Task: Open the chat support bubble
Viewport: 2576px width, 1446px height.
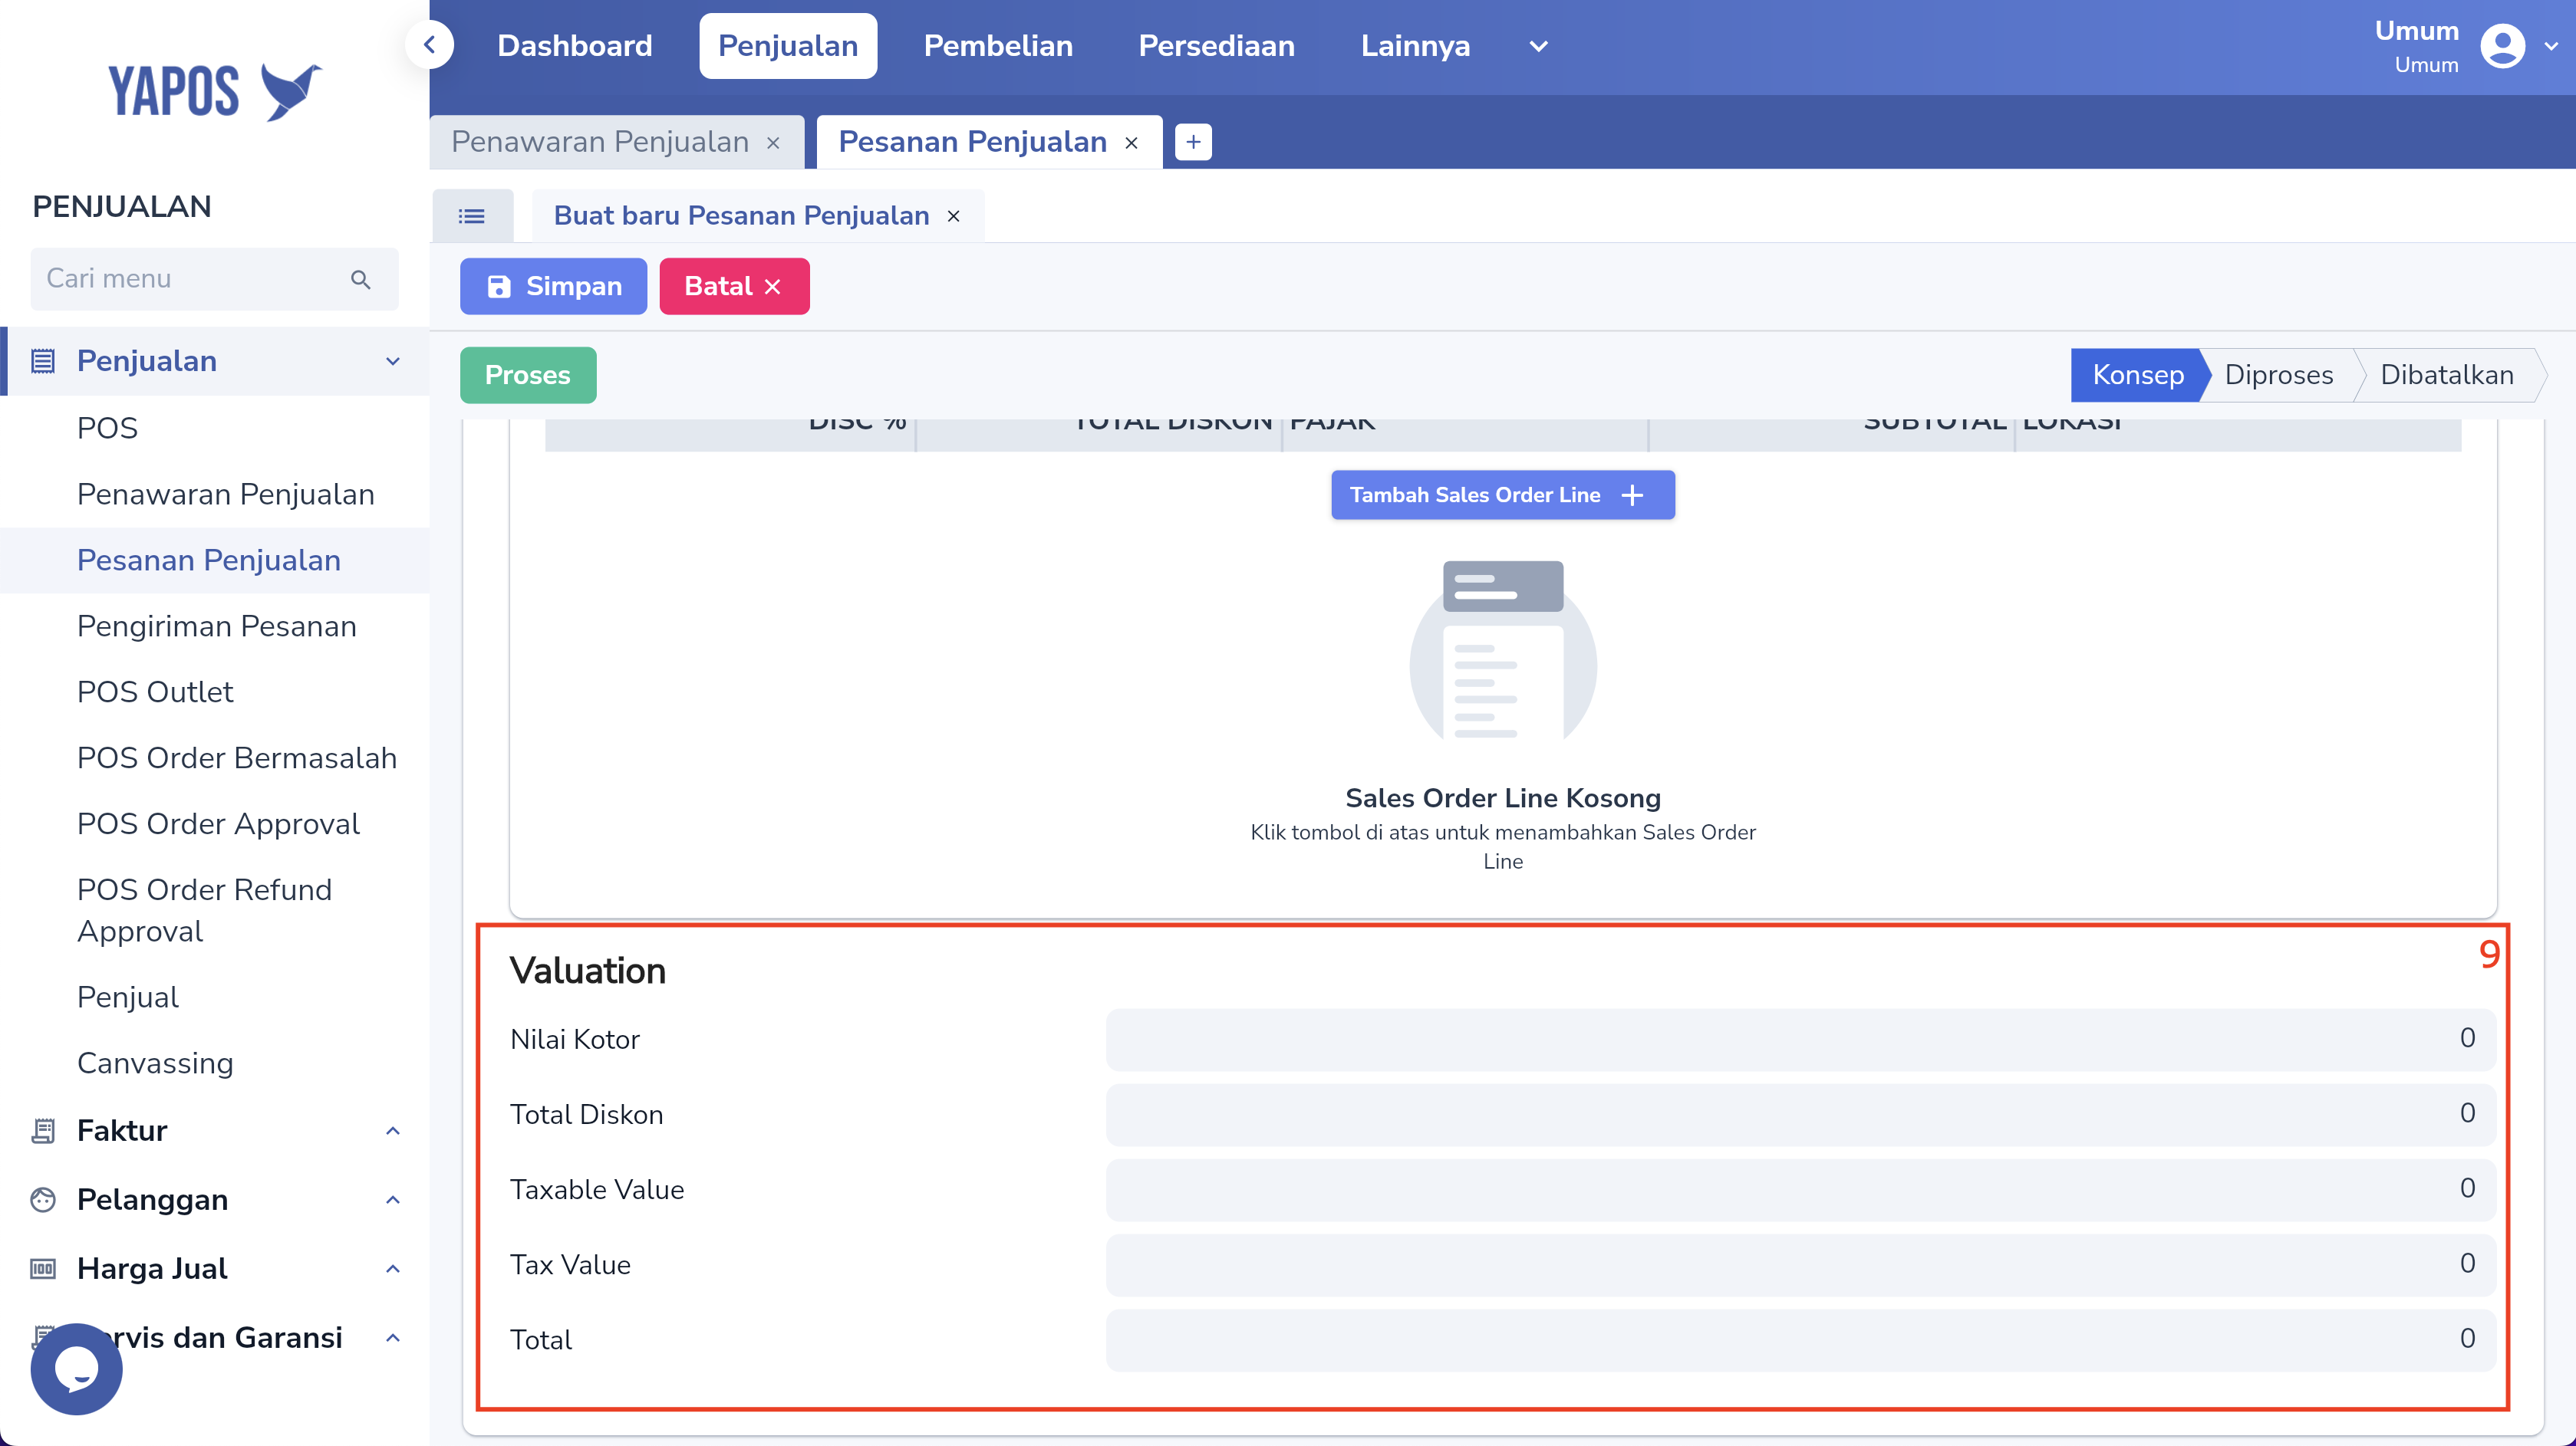Action: [x=76, y=1368]
